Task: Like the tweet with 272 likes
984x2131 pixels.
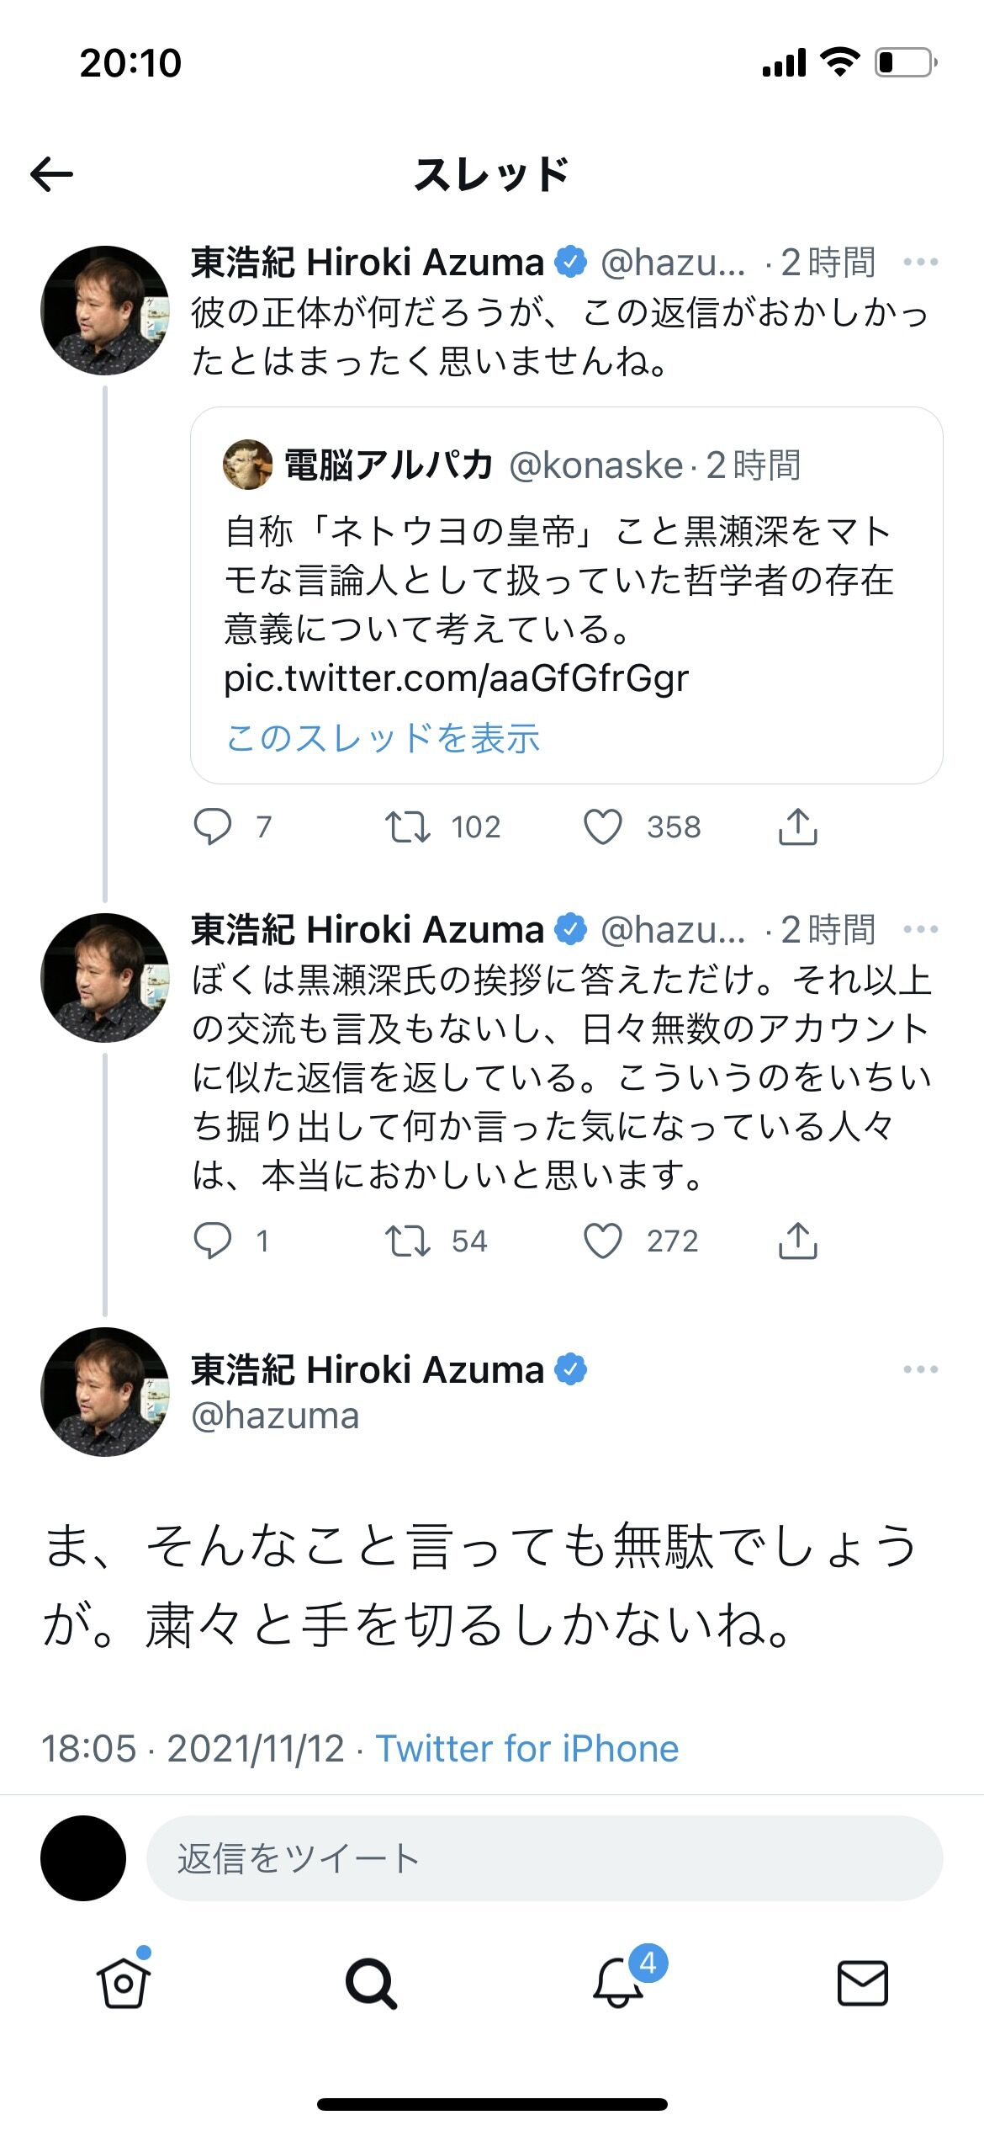Action: pyautogui.click(x=603, y=1241)
